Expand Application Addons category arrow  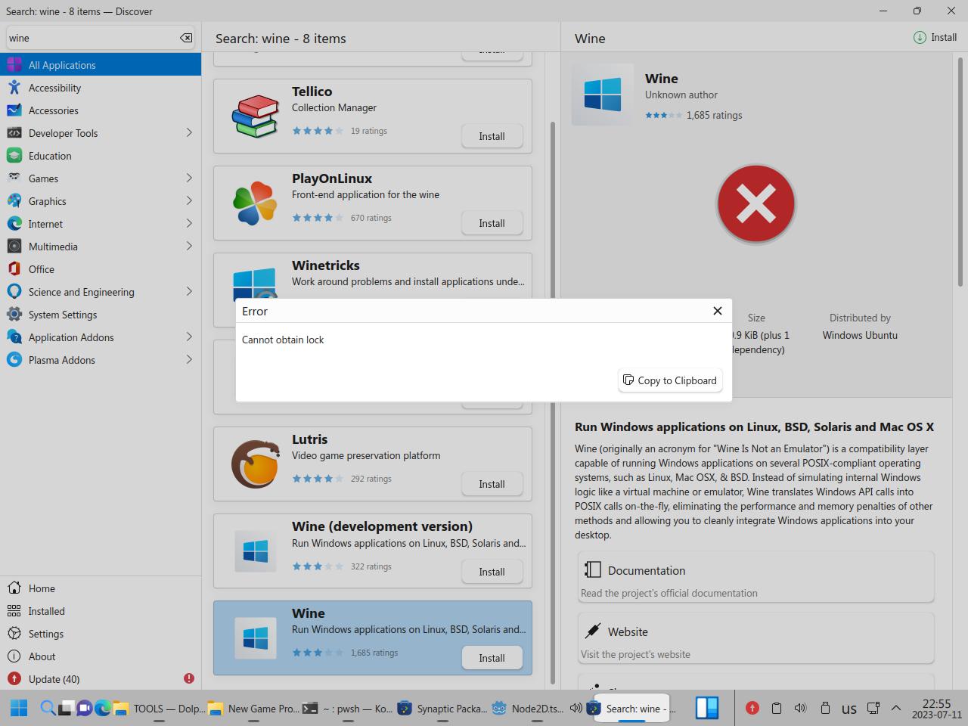pyautogui.click(x=189, y=337)
